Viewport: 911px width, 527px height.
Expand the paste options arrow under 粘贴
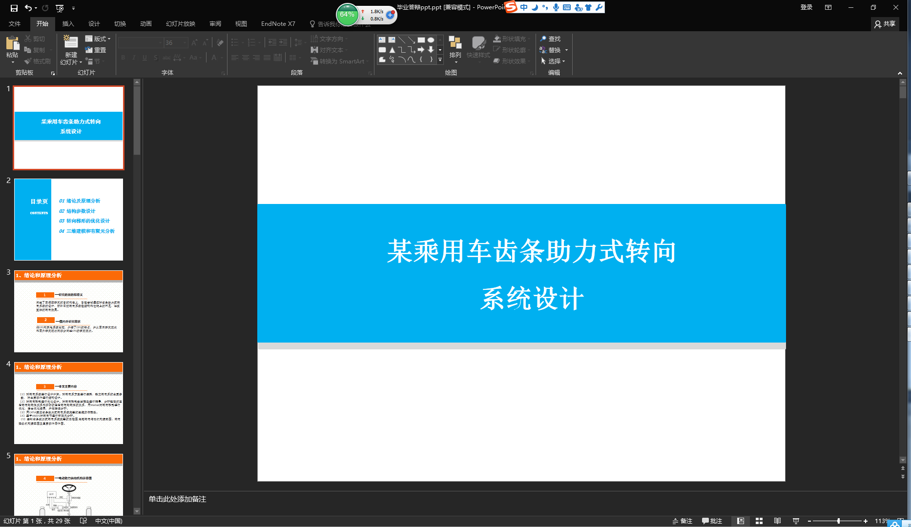pos(12,62)
